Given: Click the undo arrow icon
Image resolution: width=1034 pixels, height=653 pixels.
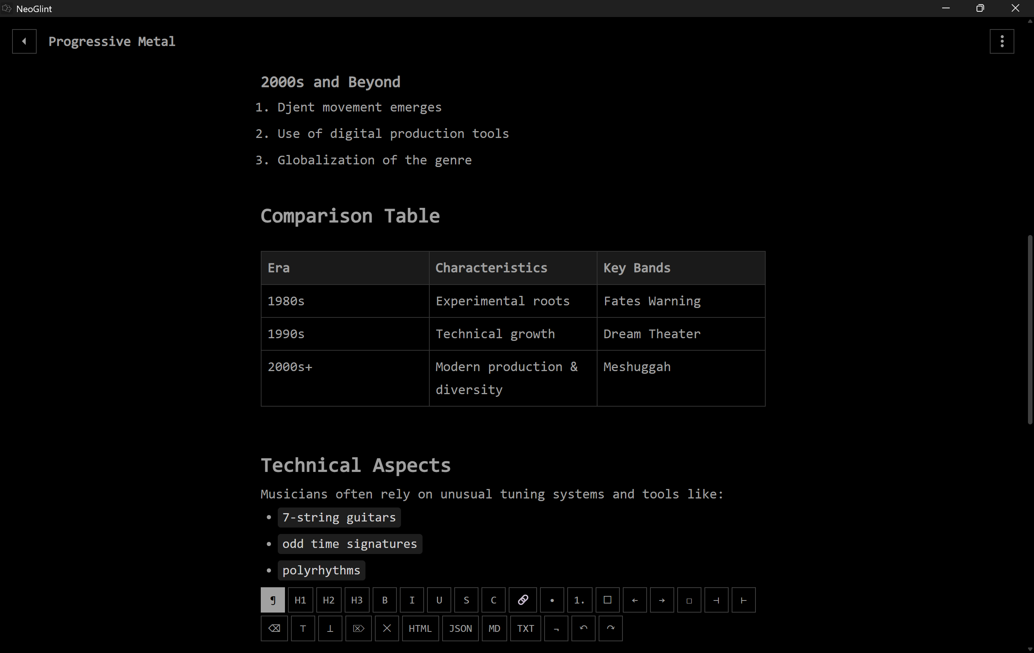Looking at the screenshot, I should coord(583,628).
